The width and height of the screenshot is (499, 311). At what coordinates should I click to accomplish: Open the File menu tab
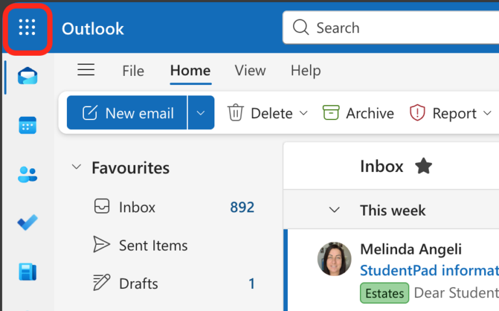(x=133, y=71)
